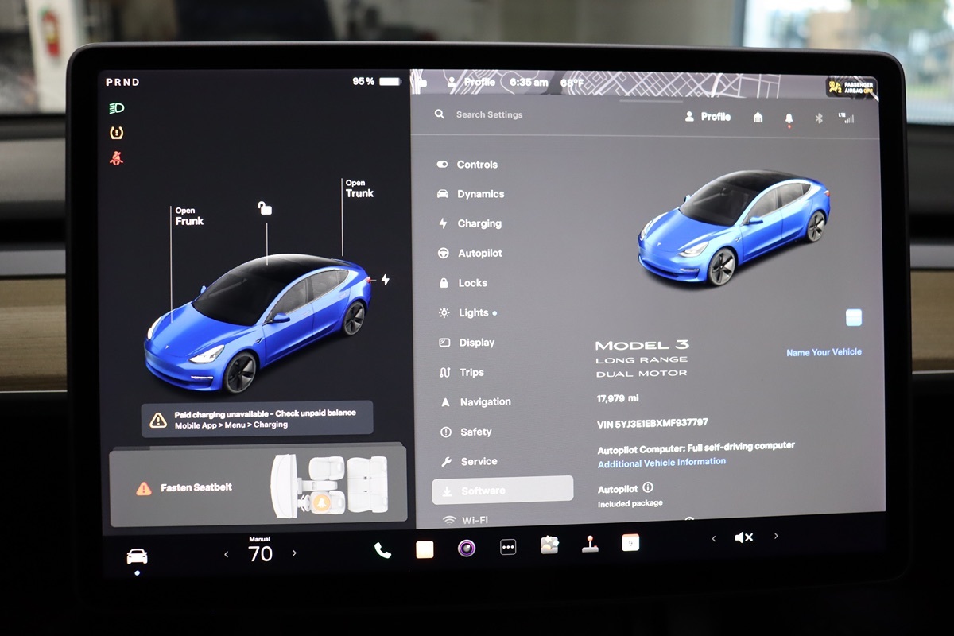This screenshot has height=636, width=954.
Task: Open the Phone app
Action: [x=382, y=550]
